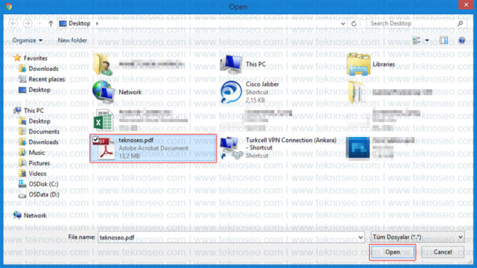Open Pictures folder in sidebar
Screen dimensions: 477x268
tap(39, 163)
